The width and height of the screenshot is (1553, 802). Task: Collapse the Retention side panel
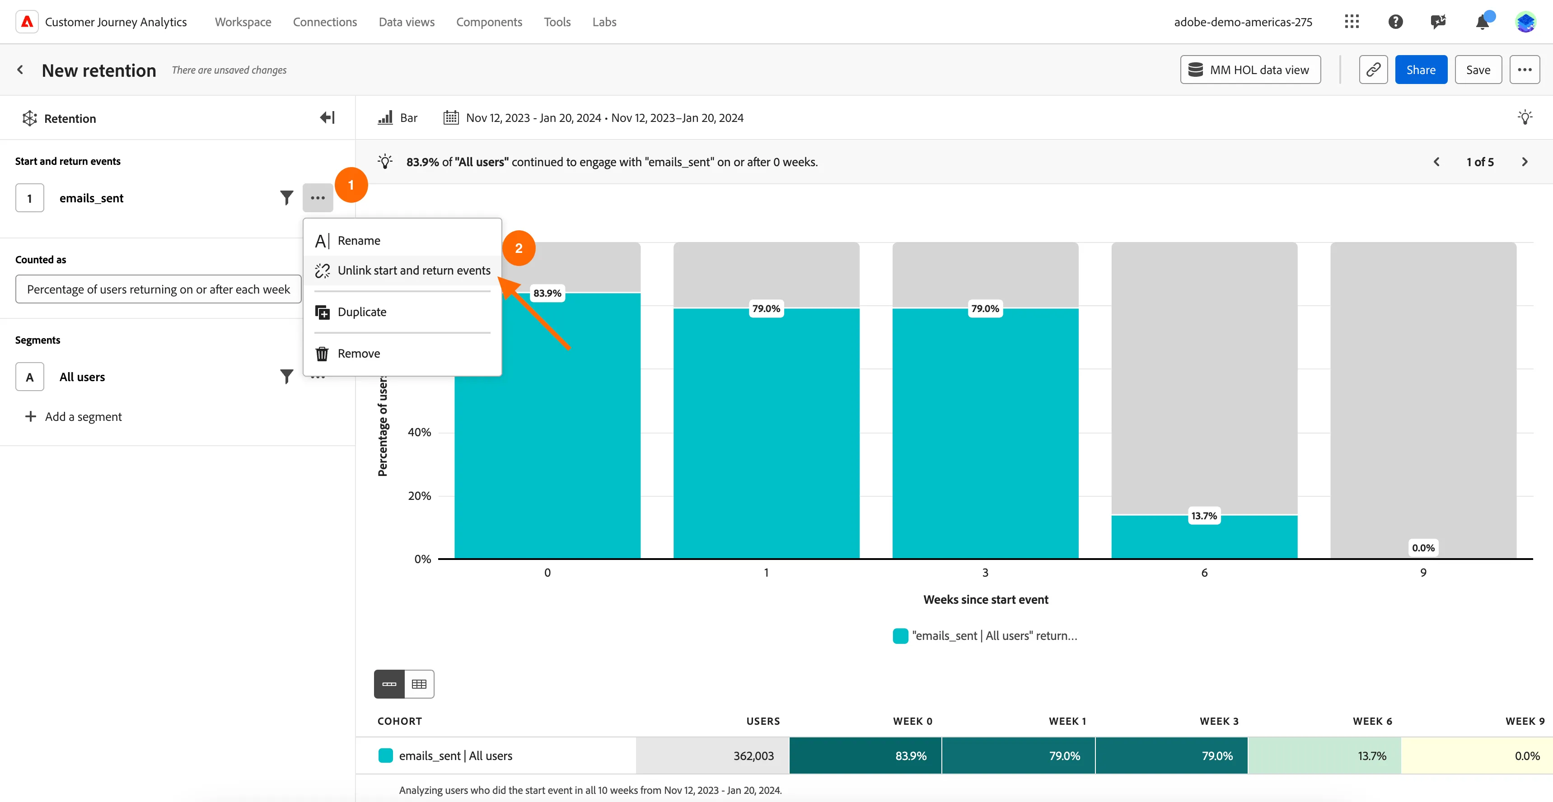327,117
